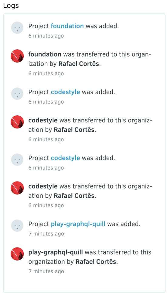Screen dimensions: 167x295
Task: Click the Logs heading
Action: click(x=11, y=6)
